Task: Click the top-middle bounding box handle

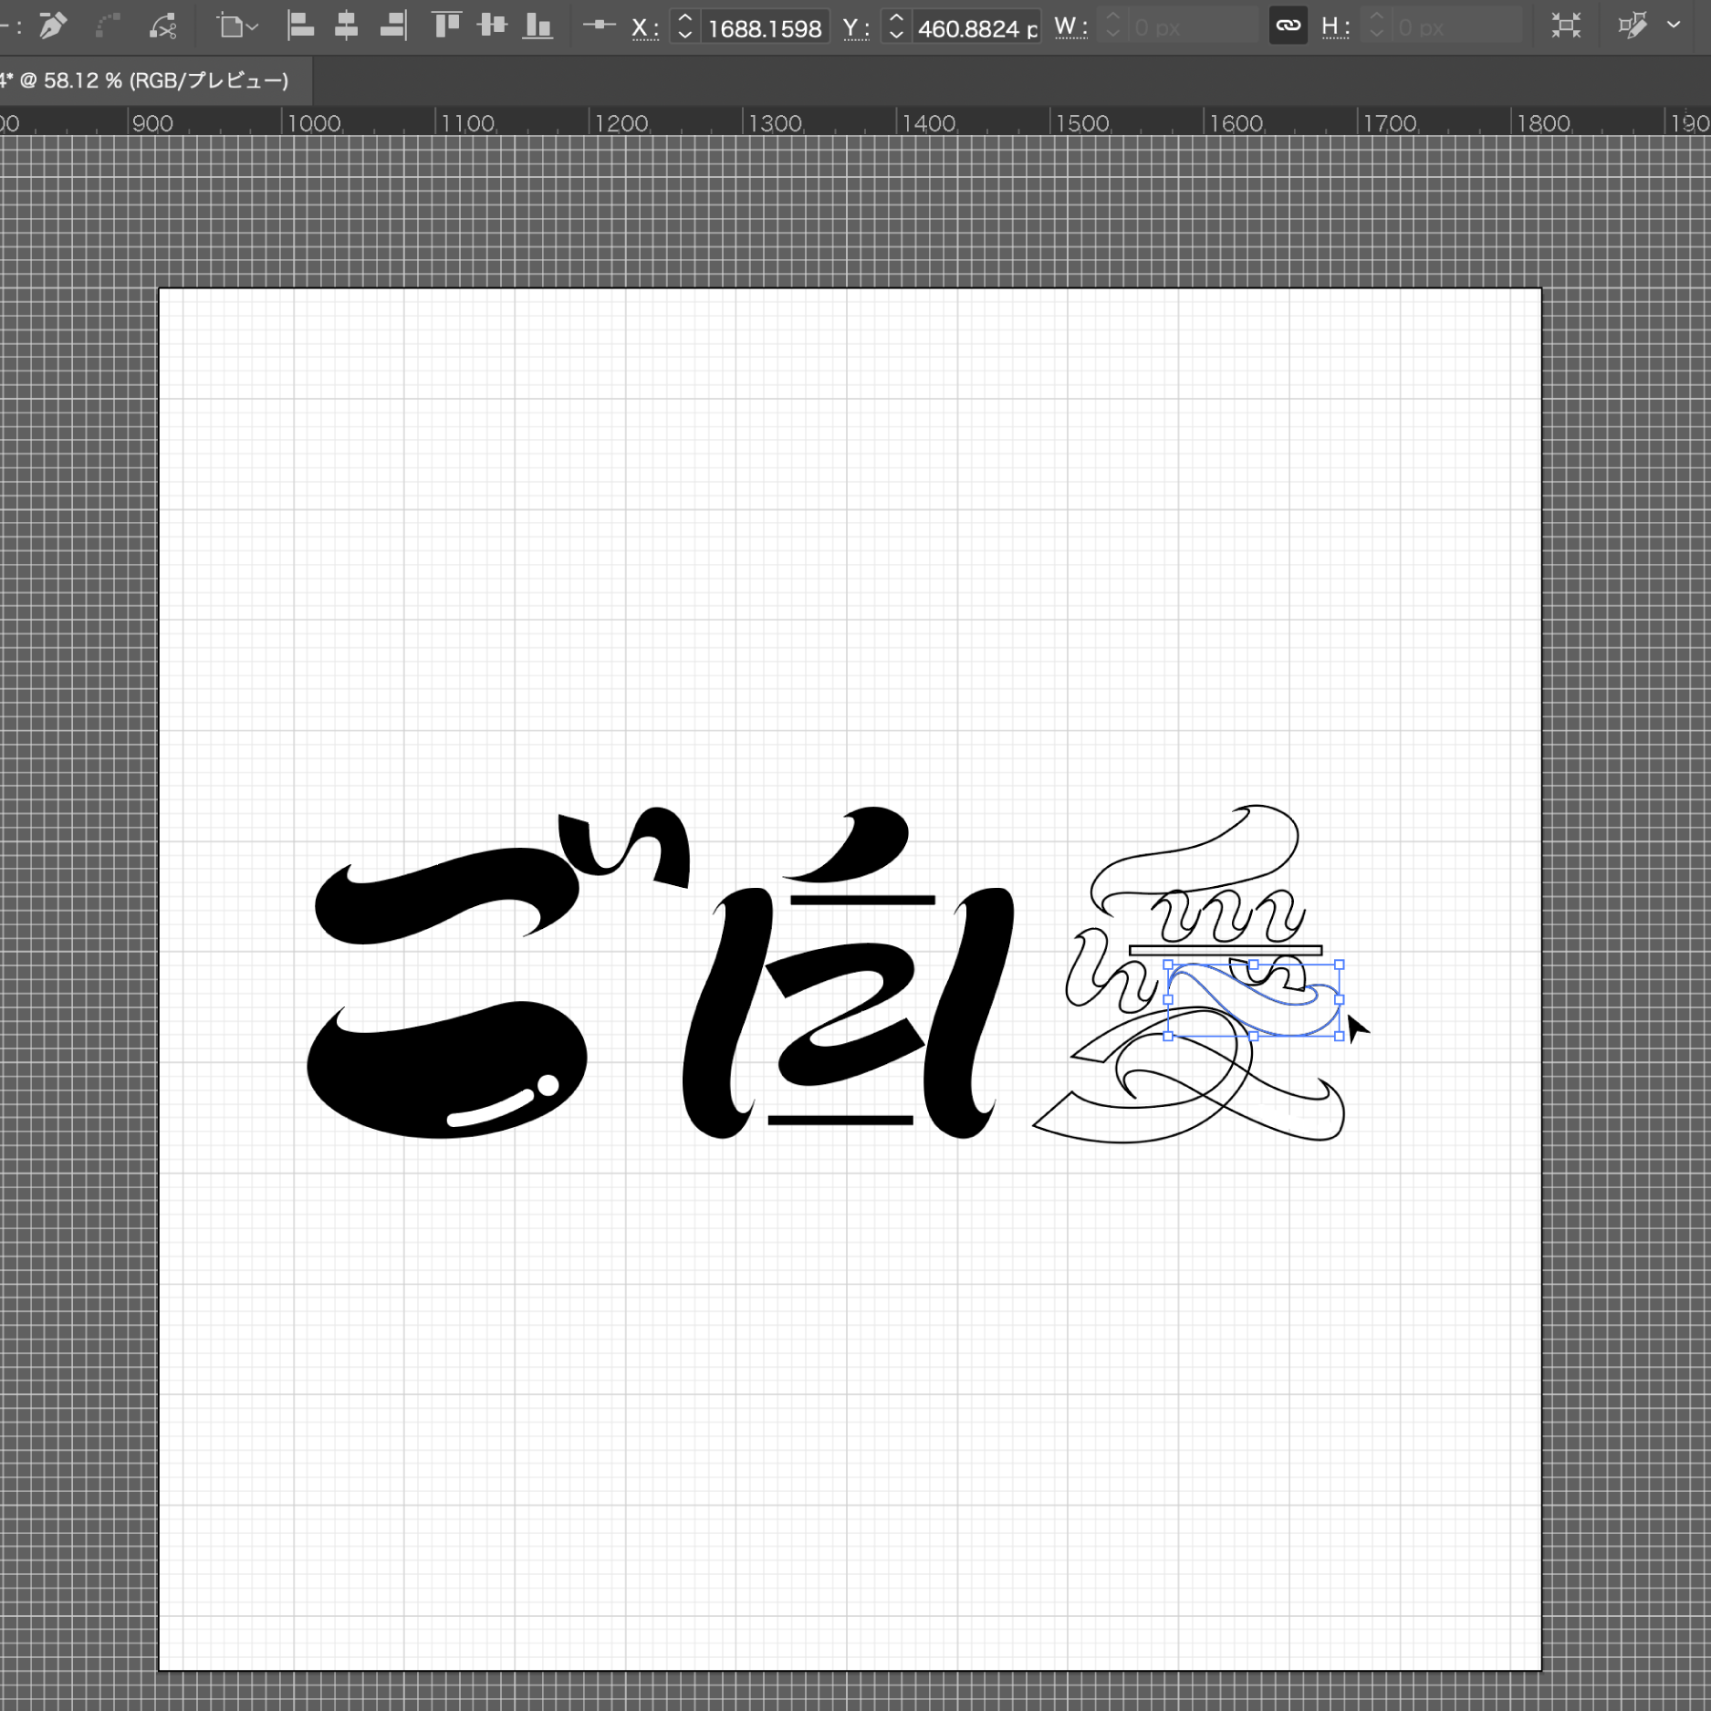Action: coord(1253,965)
